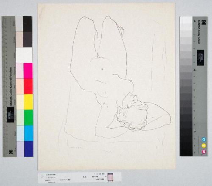Click the saturated red color patch
Viewport: 212px width, 186px height.
[28, 86]
